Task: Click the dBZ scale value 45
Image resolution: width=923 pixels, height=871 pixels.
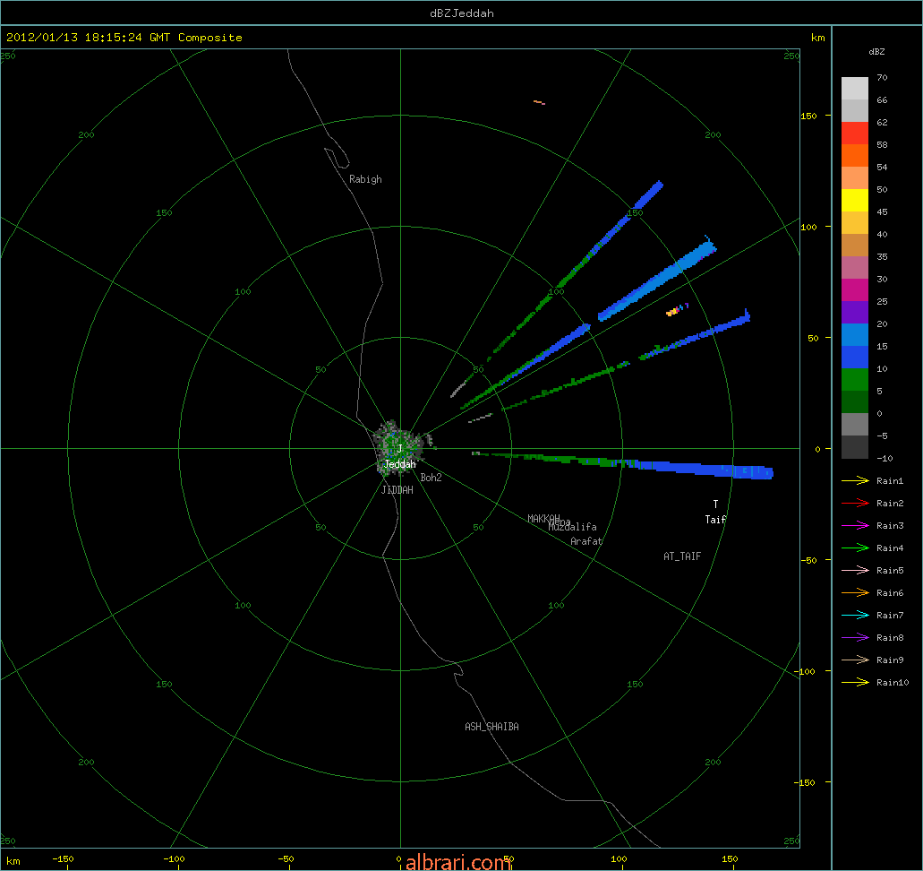Action: point(882,211)
